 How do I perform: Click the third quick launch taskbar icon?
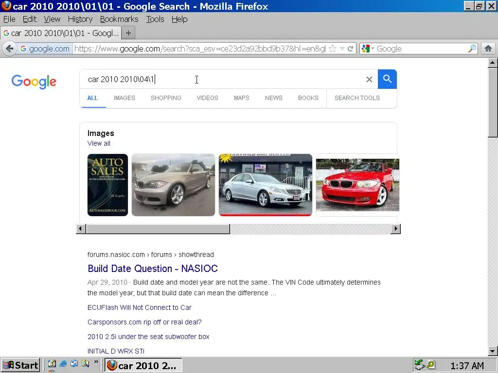pos(74,363)
